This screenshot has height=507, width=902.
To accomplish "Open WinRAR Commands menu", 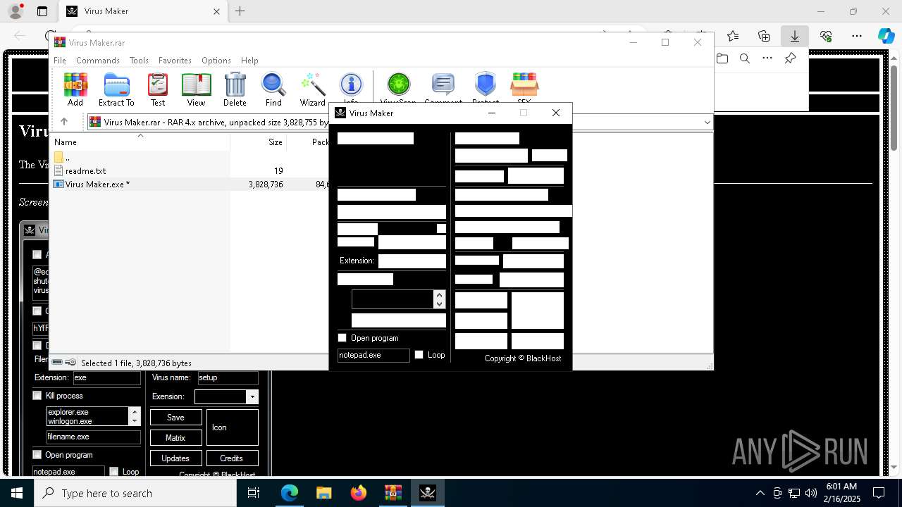I will point(98,61).
